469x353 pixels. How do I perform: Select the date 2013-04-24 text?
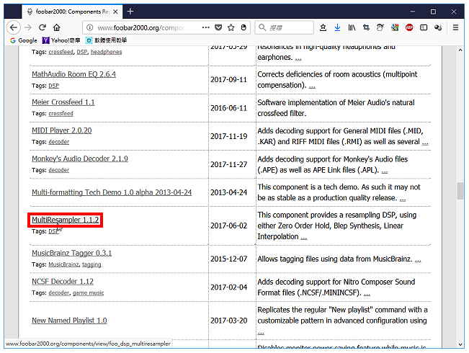pyautogui.click(x=229, y=192)
